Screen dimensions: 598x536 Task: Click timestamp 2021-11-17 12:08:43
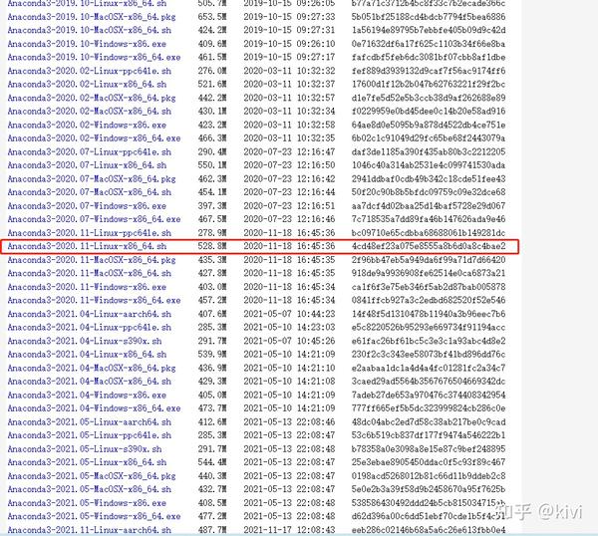pyautogui.click(x=289, y=530)
